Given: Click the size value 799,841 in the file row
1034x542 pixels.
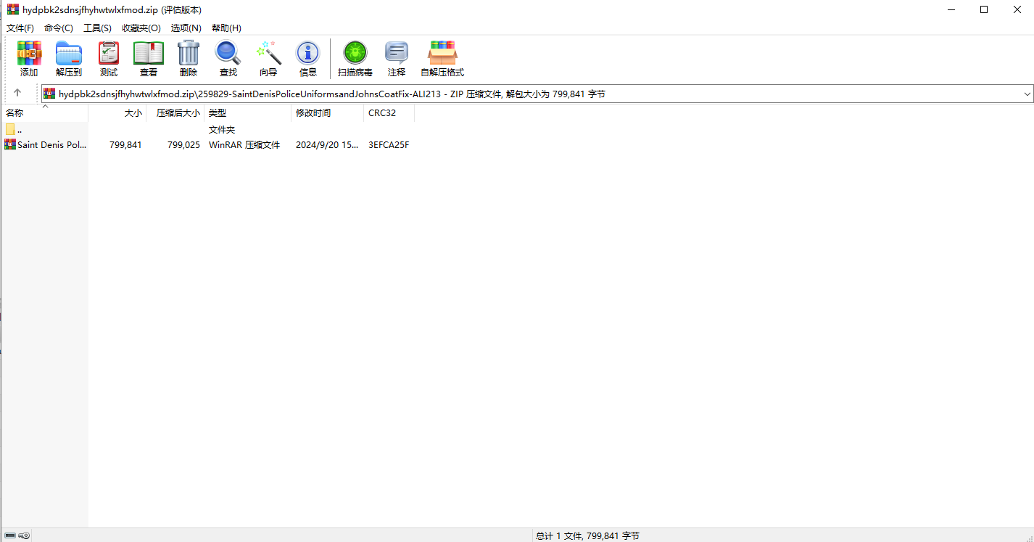Looking at the screenshot, I should [x=125, y=144].
